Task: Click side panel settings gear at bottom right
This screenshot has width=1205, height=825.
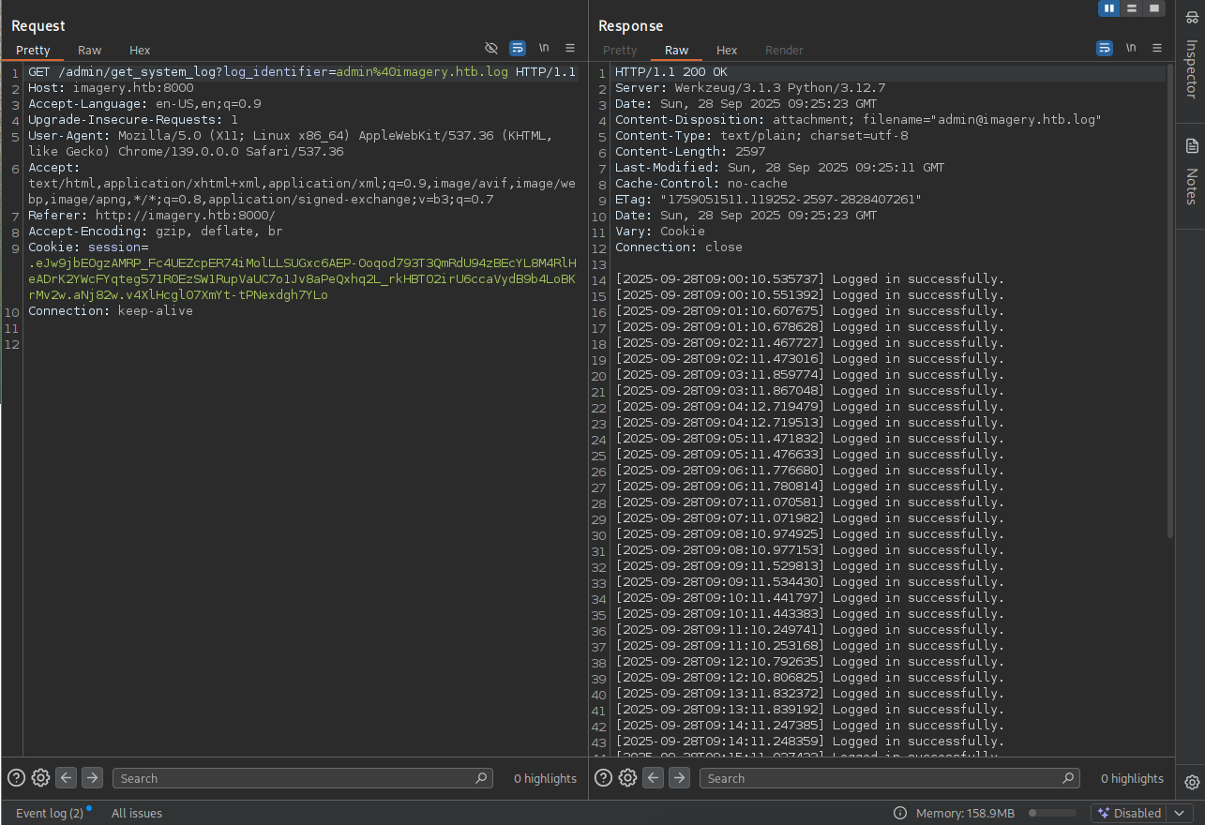Action: pos(1191,782)
